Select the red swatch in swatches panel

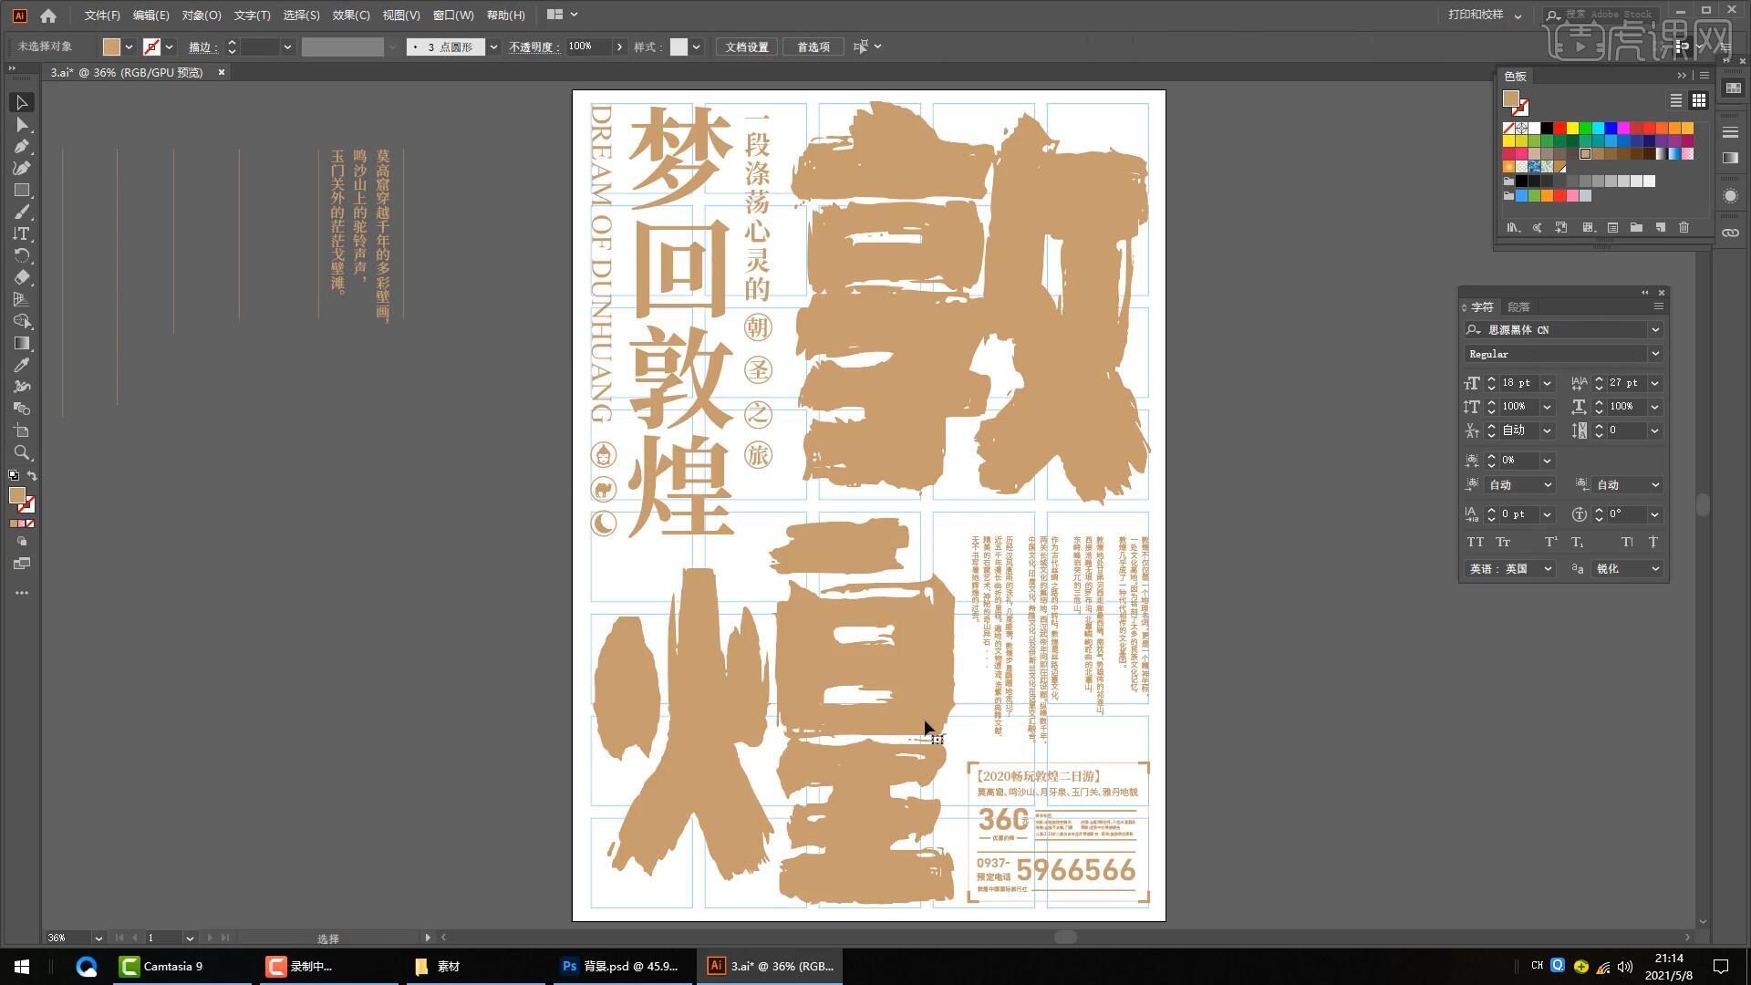(1559, 129)
